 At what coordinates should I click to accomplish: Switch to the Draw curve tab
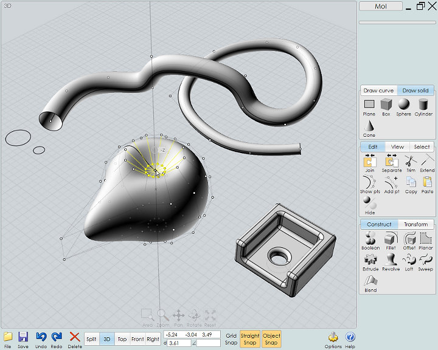pyautogui.click(x=378, y=91)
